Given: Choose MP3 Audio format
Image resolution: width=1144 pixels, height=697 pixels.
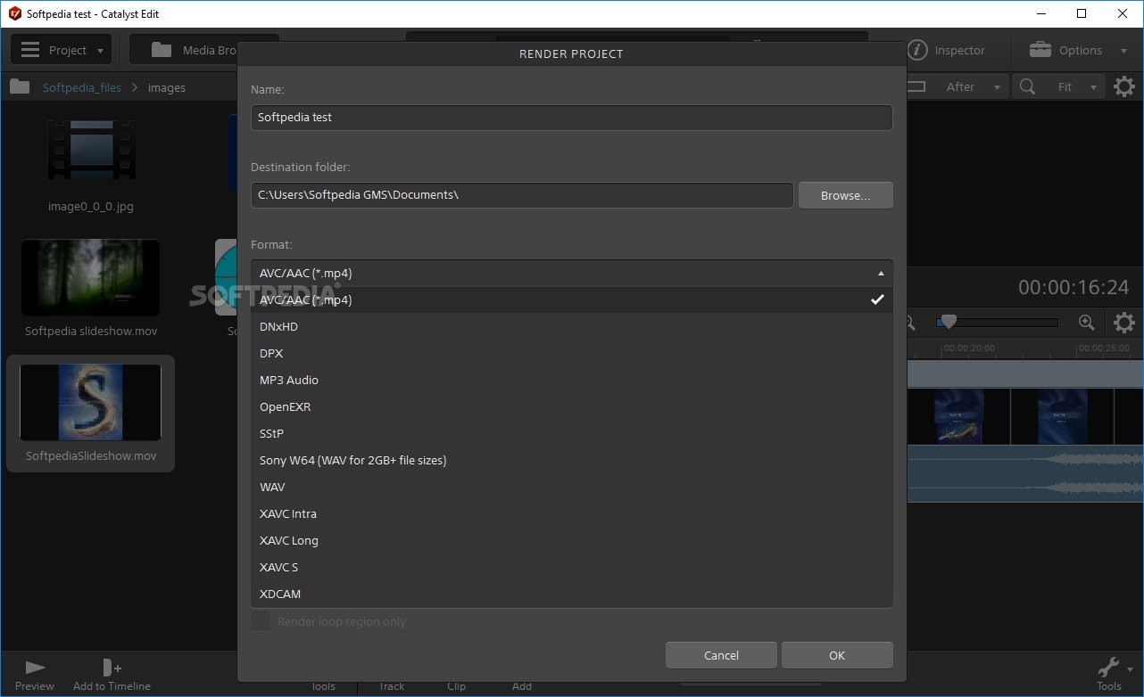Looking at the screenshot, I should [x=572, y=380].
